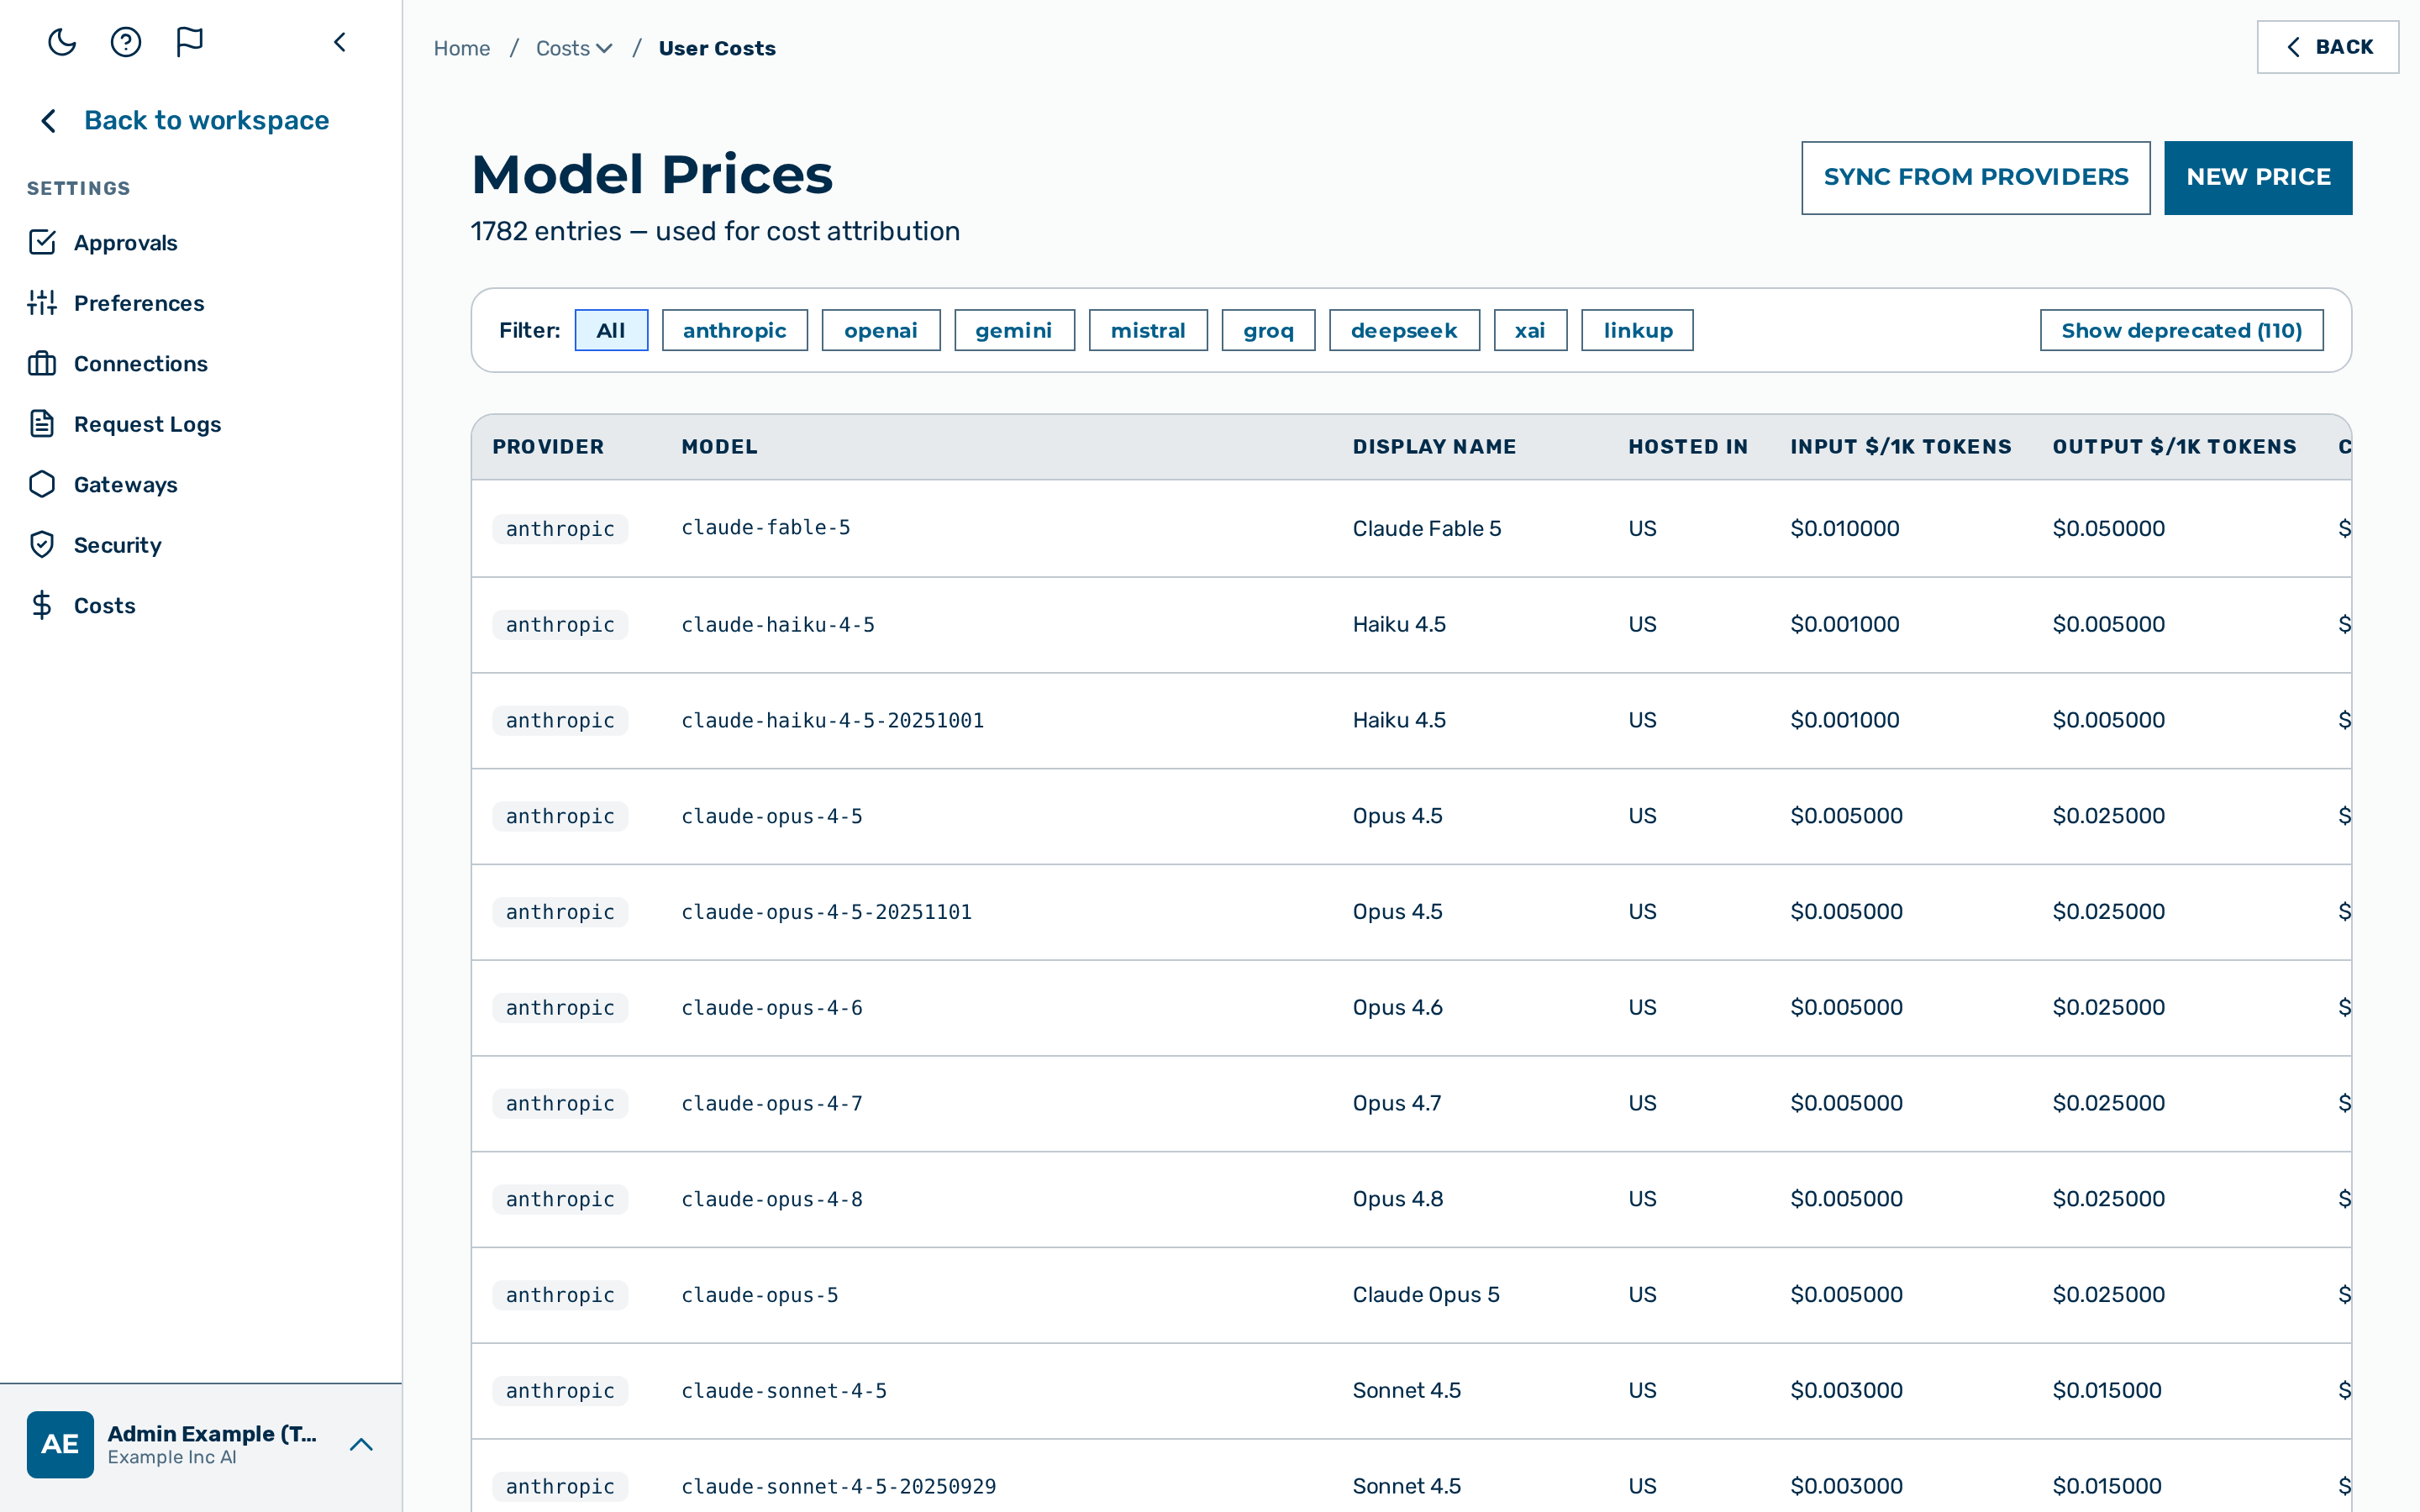Click Sync From Providers button
2420x1512 pixels.
coord(1975,177)
